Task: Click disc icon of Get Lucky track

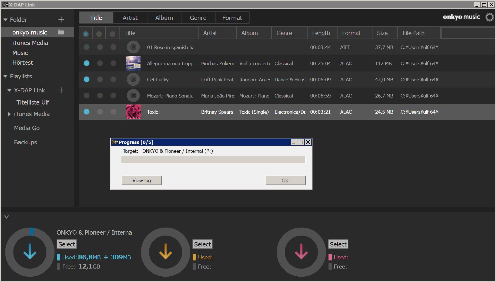Action: 133,79
